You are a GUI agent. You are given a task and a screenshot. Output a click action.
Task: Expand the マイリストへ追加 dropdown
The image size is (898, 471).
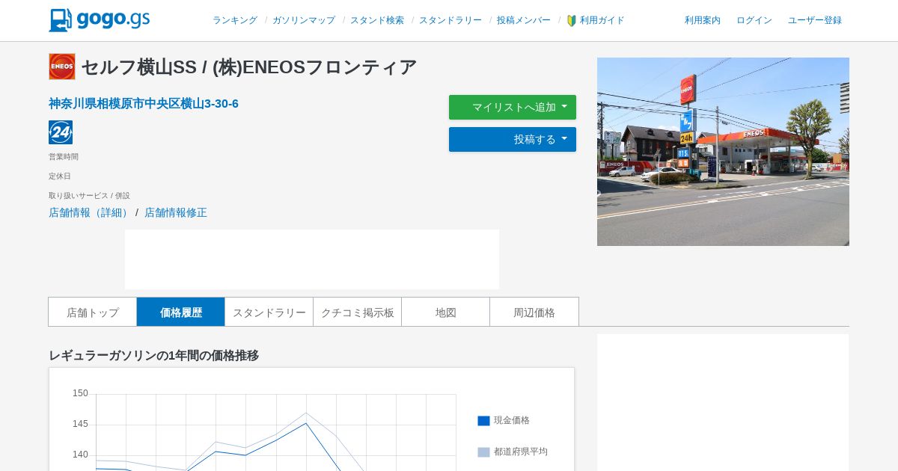click(513, 107)
